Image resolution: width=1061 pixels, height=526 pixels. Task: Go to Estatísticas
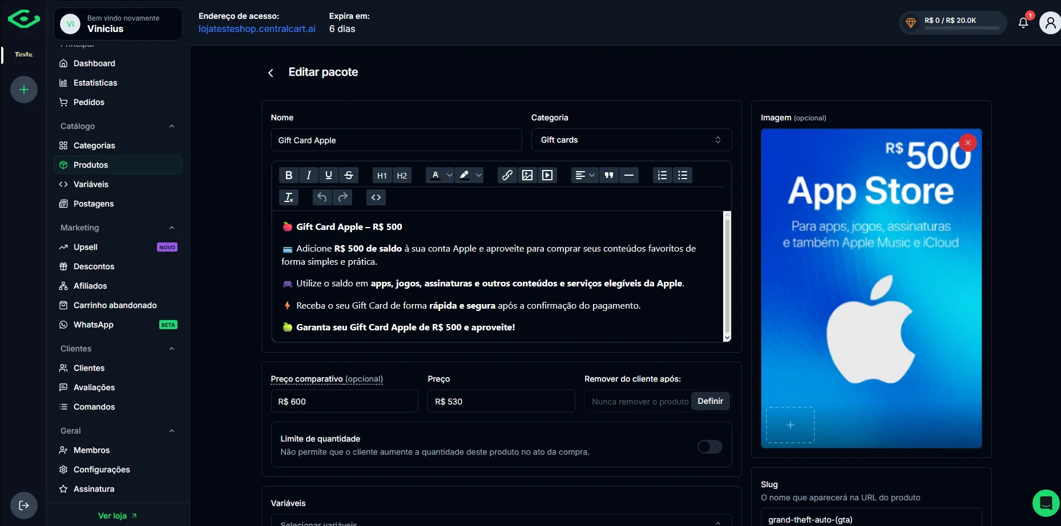[118, 83]
